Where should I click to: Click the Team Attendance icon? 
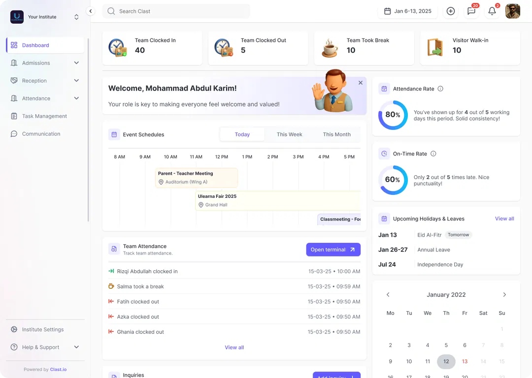[x=114, y=249]
